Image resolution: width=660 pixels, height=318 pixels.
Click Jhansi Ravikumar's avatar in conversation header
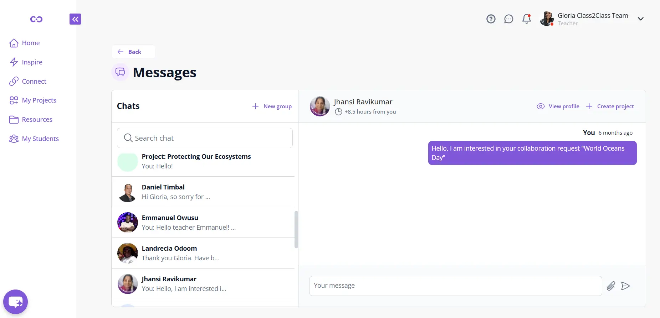(x=320, y=106)
